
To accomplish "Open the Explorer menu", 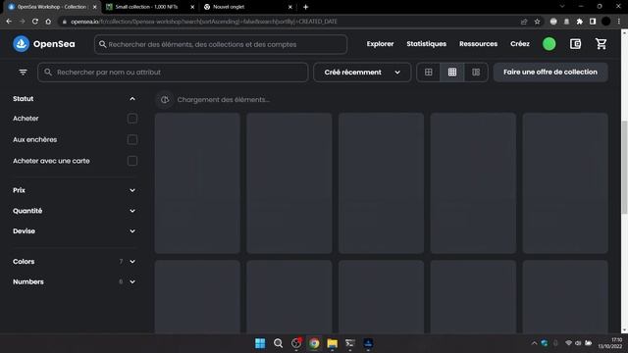I will point(380,44).
